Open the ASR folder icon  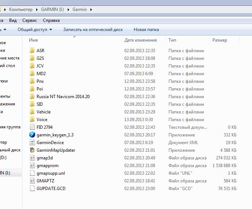coord(32,51)
